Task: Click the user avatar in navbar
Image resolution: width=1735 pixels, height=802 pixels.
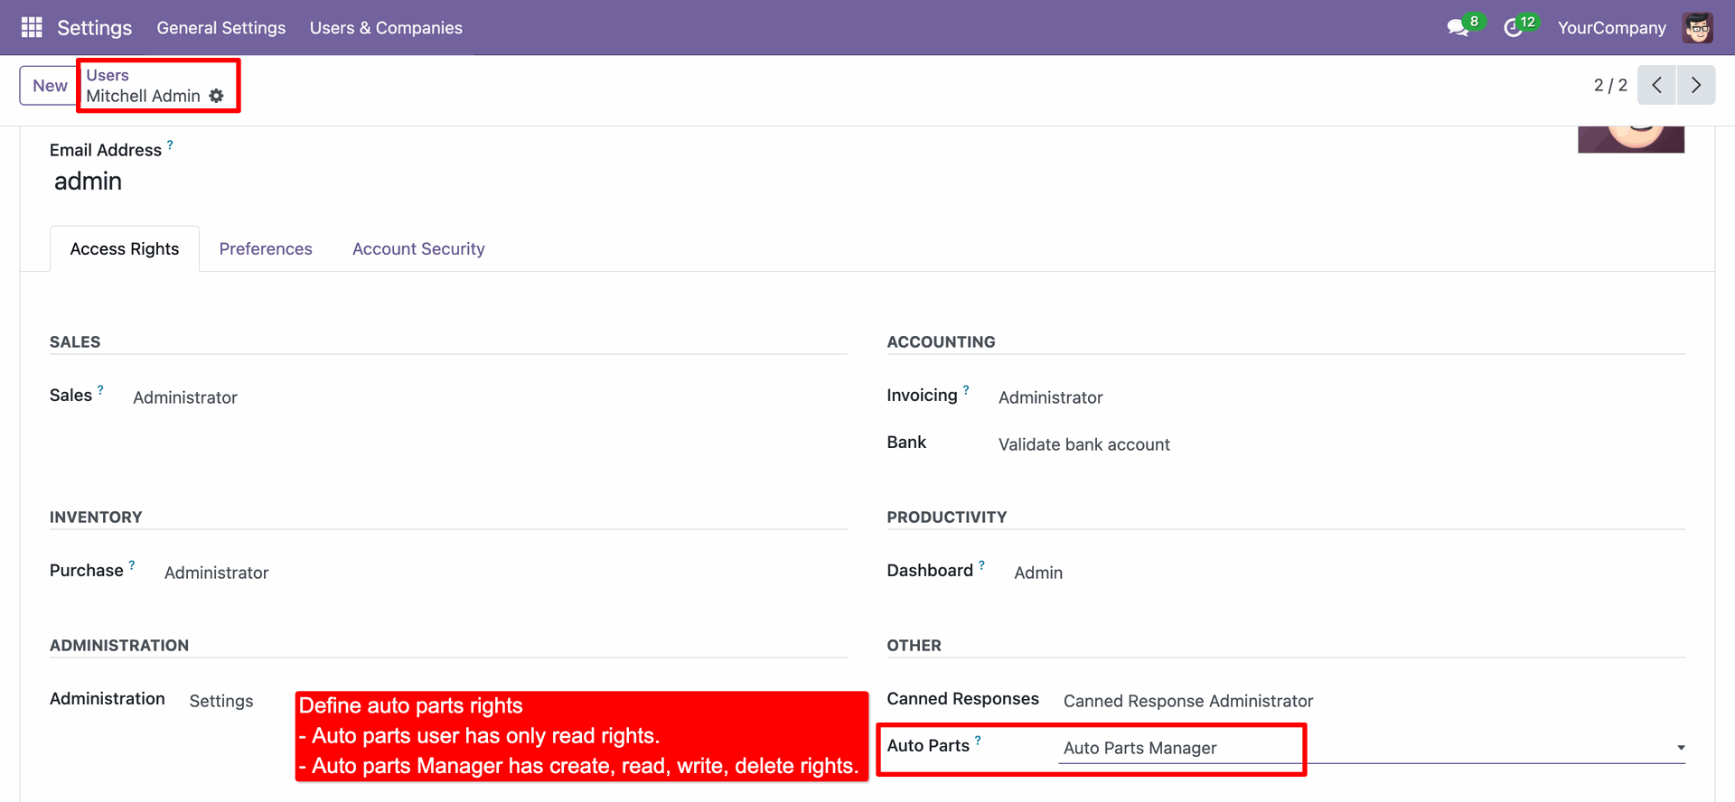Action: (1697, 28)
